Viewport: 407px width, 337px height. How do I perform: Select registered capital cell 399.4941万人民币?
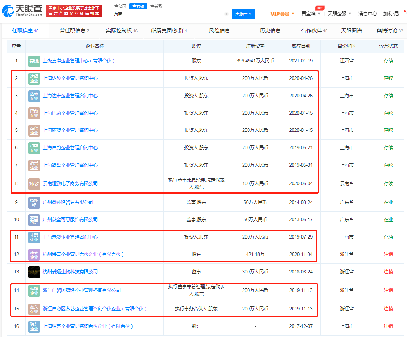pos(255,61)
